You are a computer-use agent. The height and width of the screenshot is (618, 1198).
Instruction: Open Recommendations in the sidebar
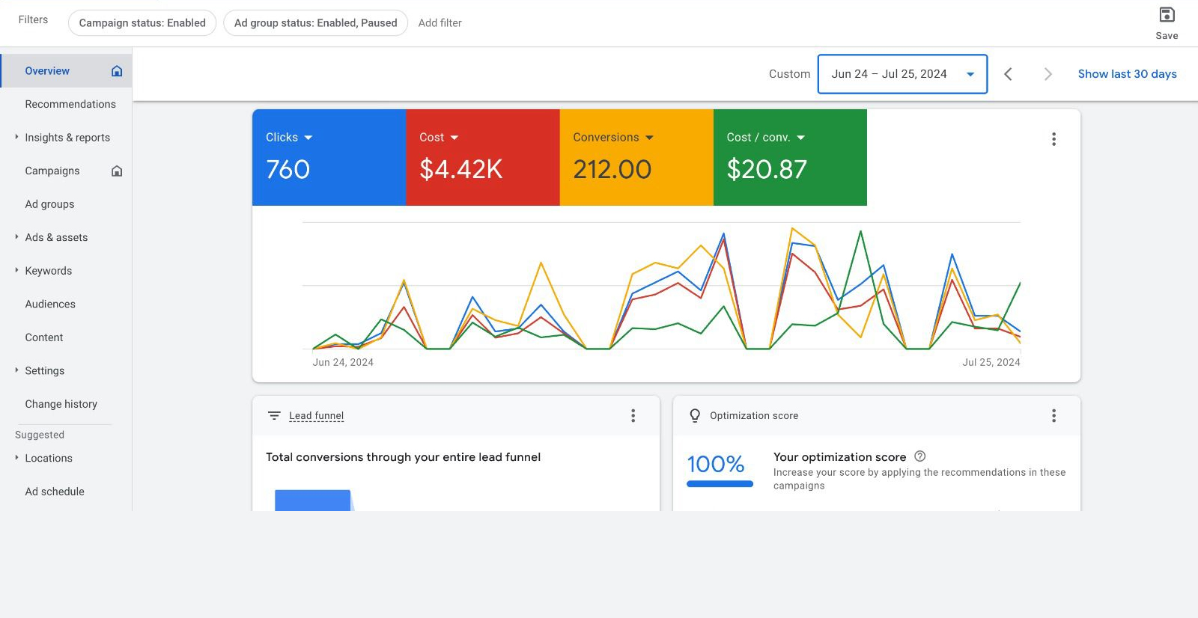70,104
